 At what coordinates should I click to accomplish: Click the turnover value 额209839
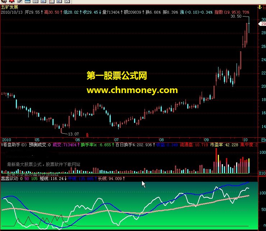pos(132,12)
